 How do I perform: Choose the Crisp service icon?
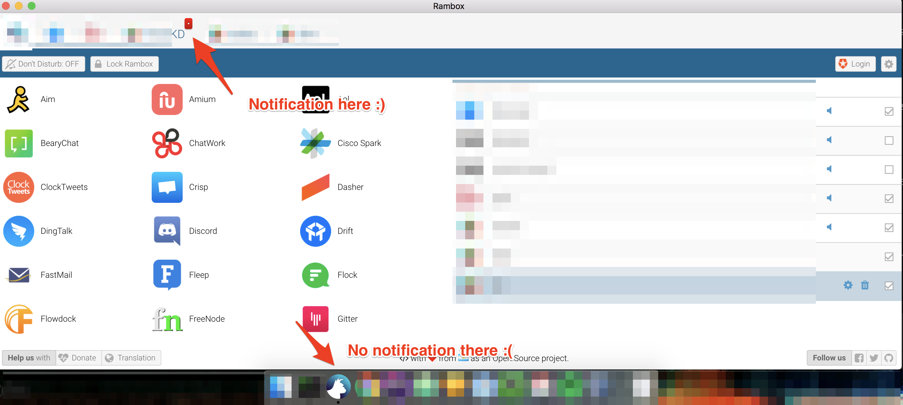tap(167, 187)
